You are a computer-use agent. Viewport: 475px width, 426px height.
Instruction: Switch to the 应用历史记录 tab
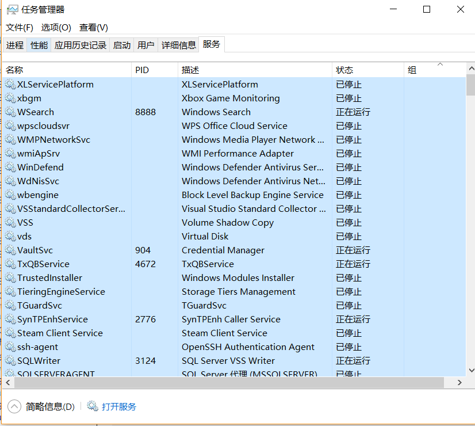(81, 45)
